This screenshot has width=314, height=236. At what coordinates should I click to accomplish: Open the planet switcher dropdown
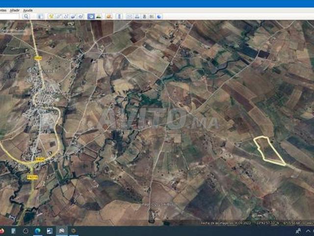click(x=109, y=16)
